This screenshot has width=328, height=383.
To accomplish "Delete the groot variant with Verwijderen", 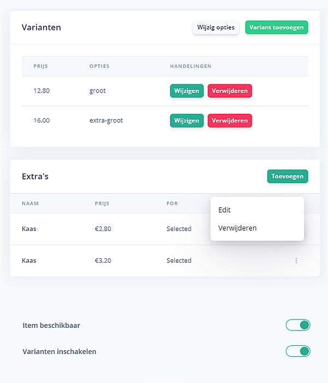I will pos(230,91).
